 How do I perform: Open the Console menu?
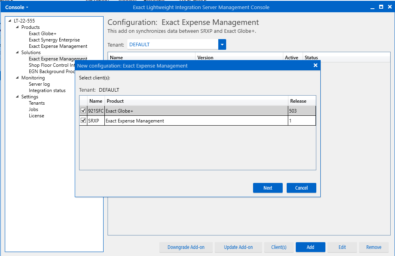click(x=17, y=8)
